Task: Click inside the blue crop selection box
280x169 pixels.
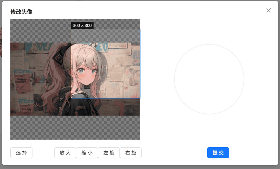Action: tap(106, 64)
